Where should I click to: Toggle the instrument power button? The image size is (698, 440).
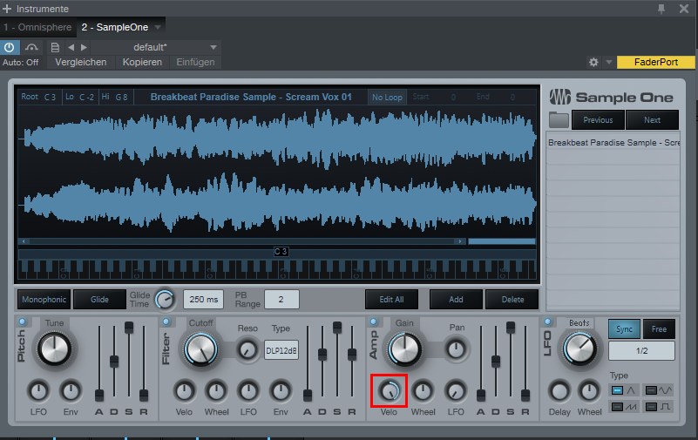tap(10, 47)
